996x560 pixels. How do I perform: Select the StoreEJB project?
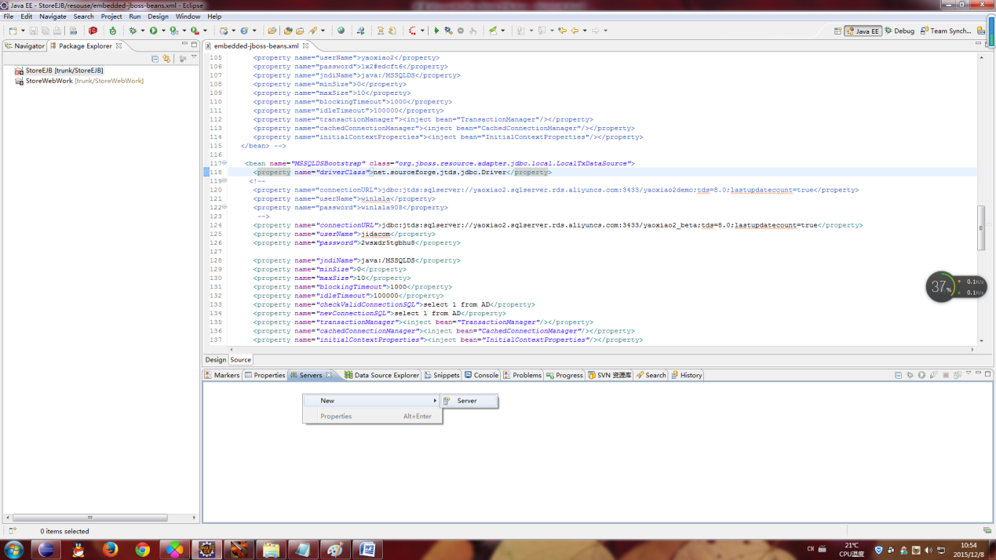[59, 71]
